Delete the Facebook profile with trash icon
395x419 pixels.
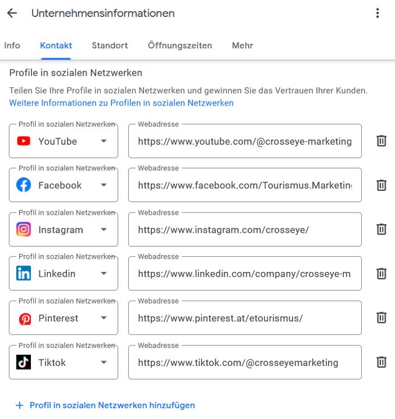pyautogui.click(x=382, y=185)
